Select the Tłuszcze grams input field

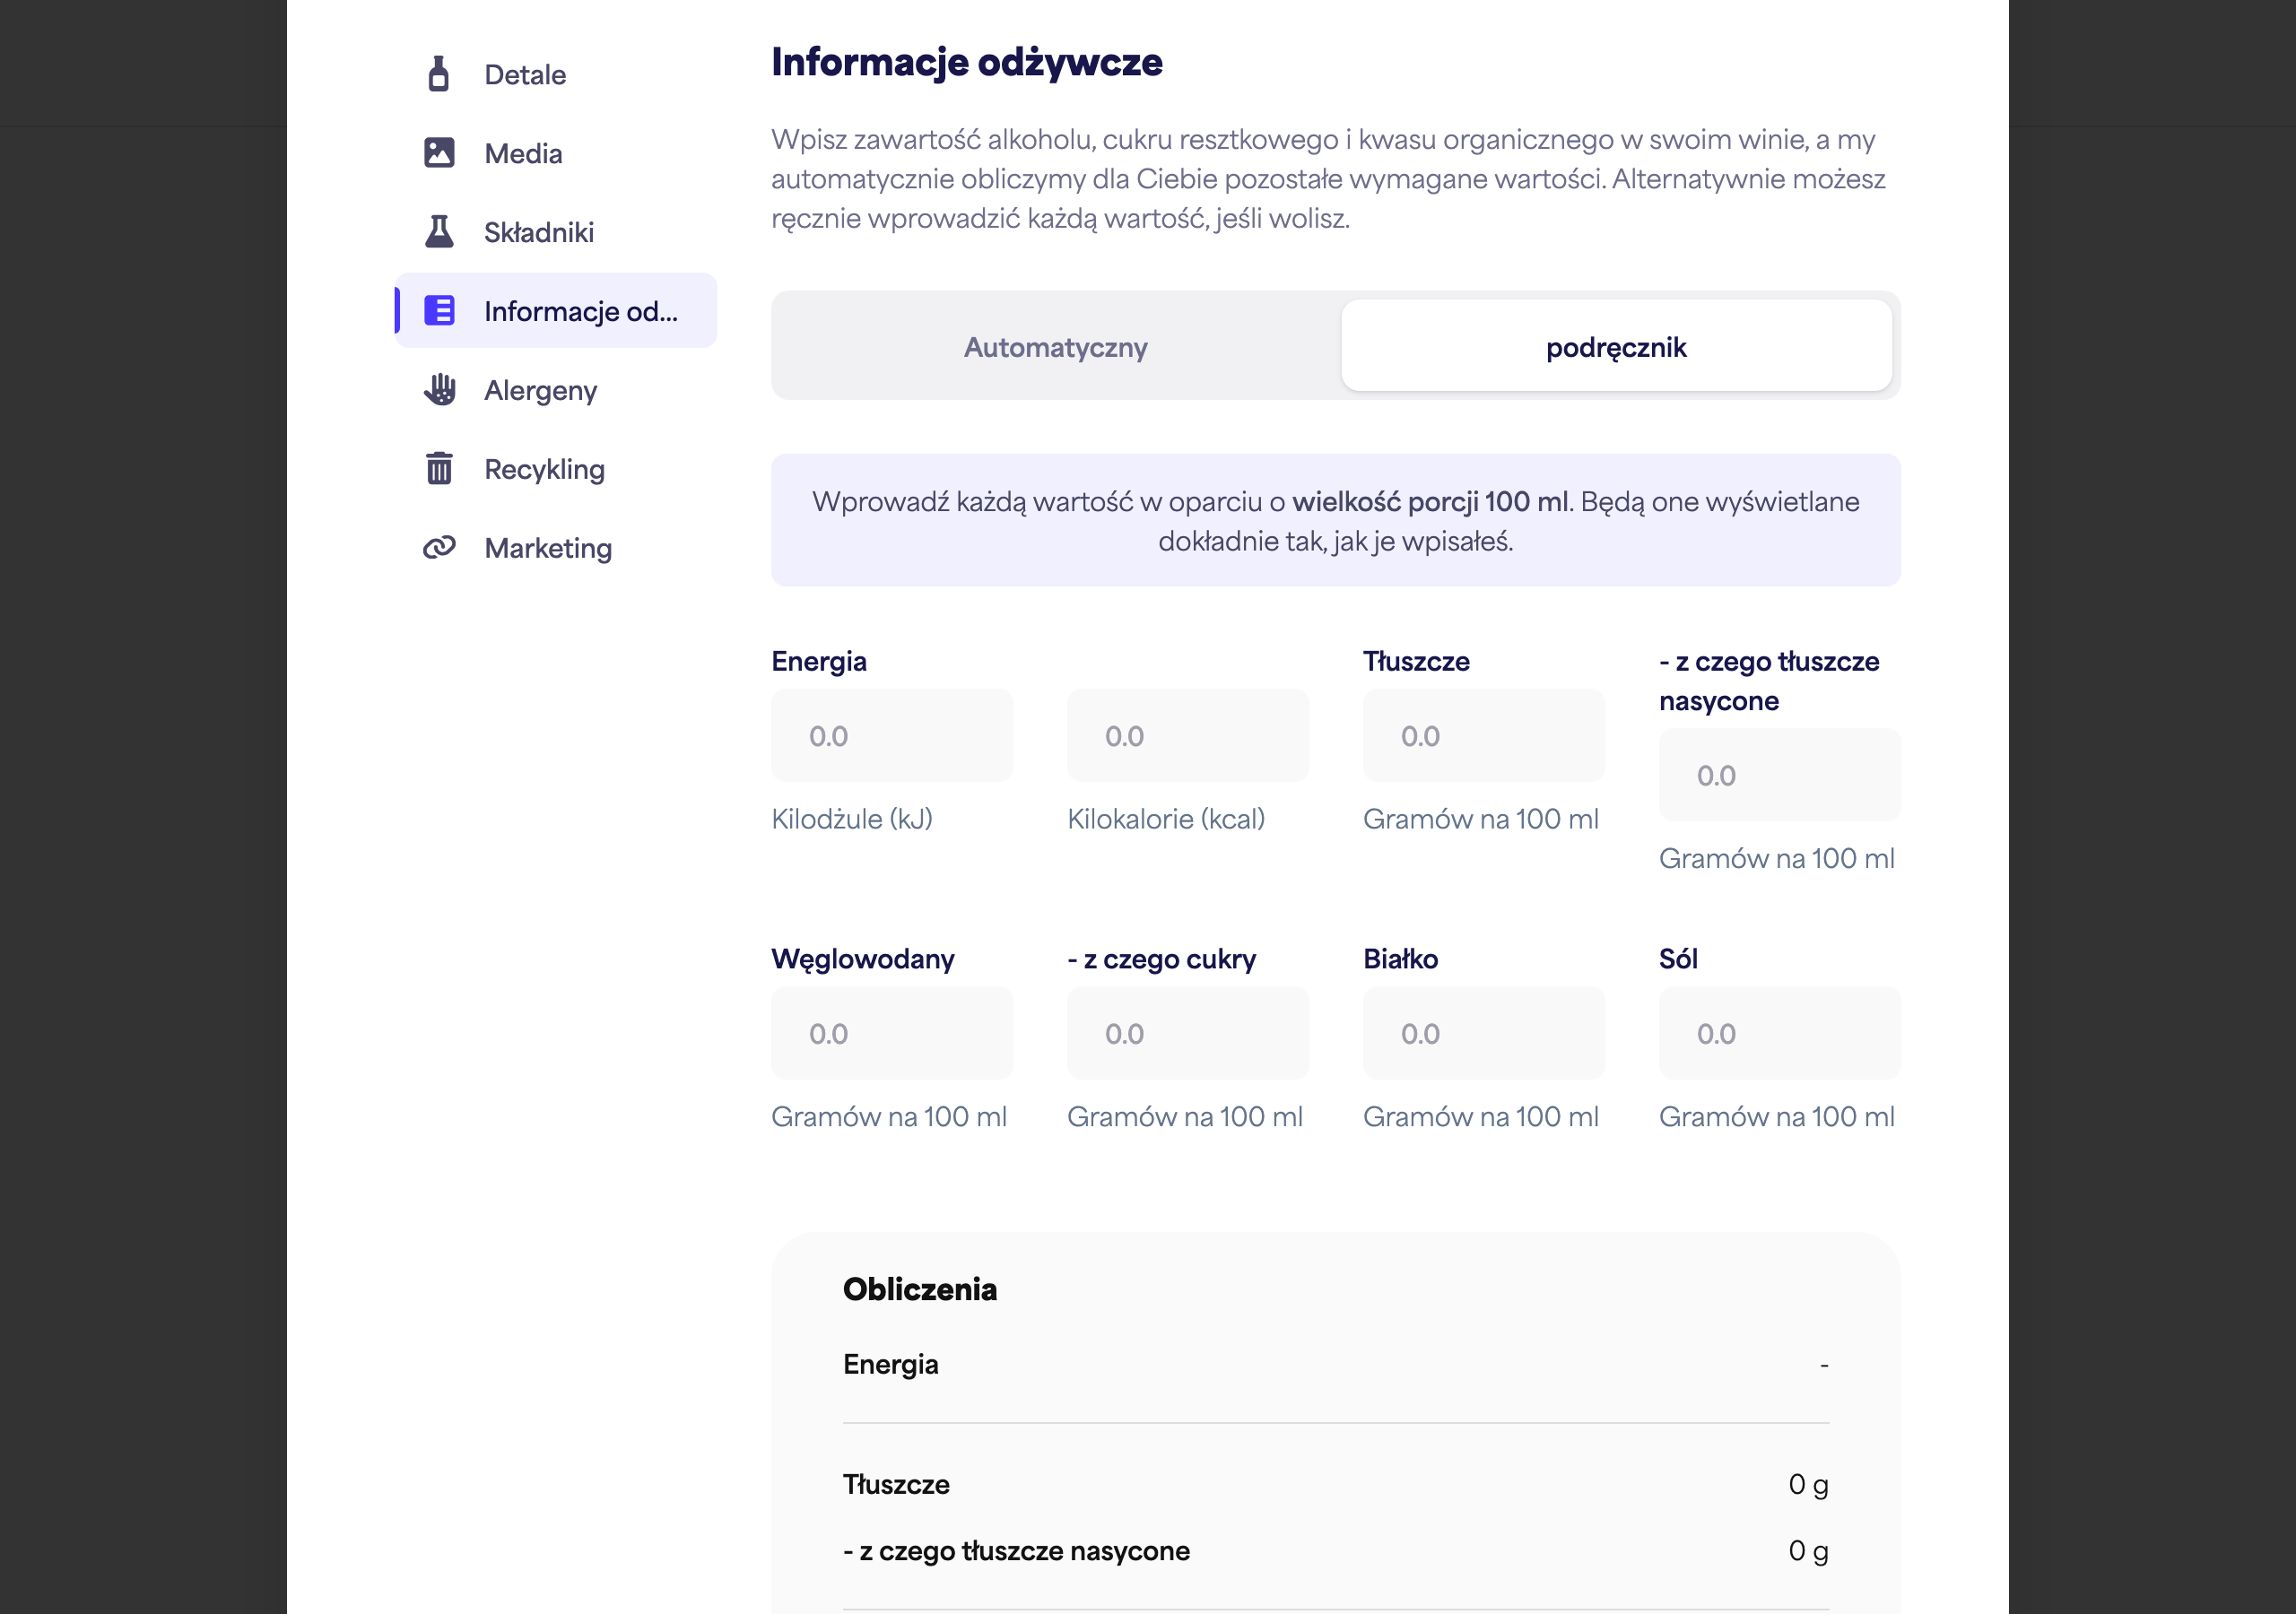click(1484, 735)
